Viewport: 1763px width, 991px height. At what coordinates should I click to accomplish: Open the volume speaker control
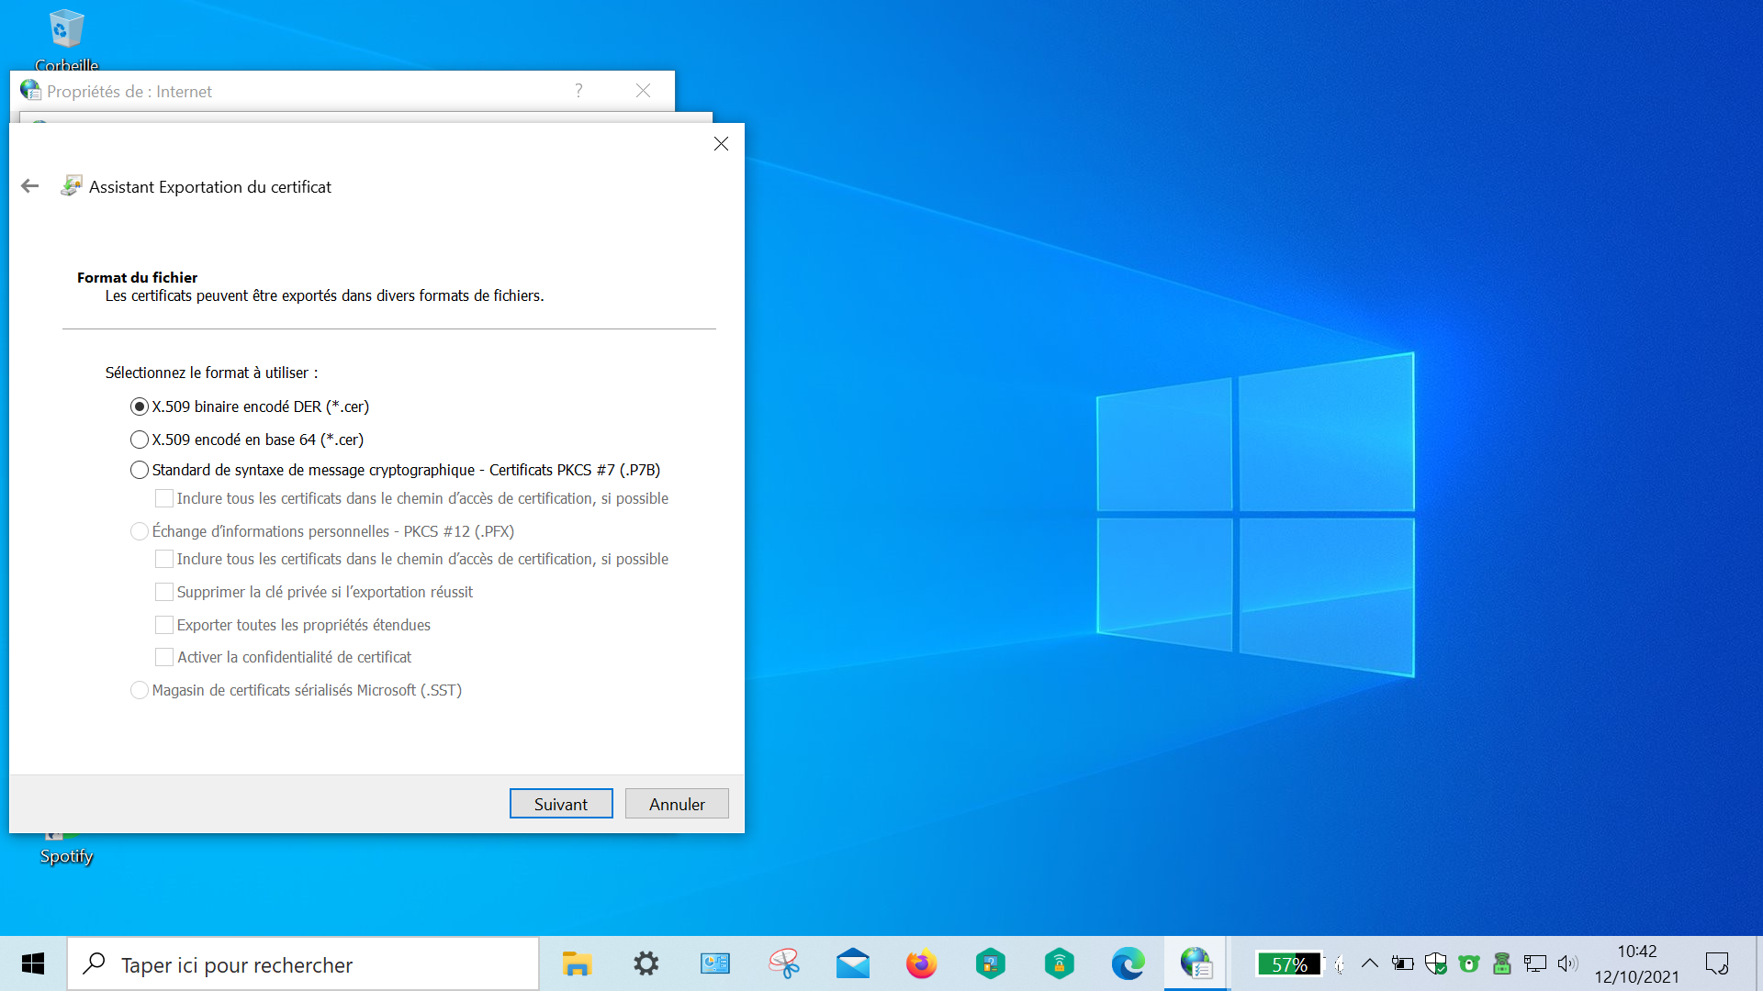1566,963
